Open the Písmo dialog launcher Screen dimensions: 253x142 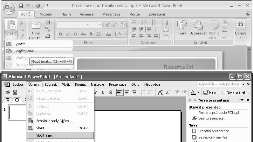coord(125,42)
